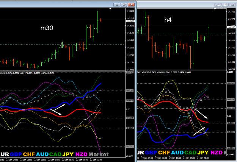The image size is (237, 162).
Task: Click -0.0326 on m30 indicator scale
Action: (130, 156)
